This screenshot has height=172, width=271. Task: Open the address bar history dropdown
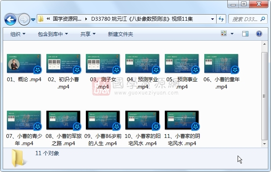(212, 19)
